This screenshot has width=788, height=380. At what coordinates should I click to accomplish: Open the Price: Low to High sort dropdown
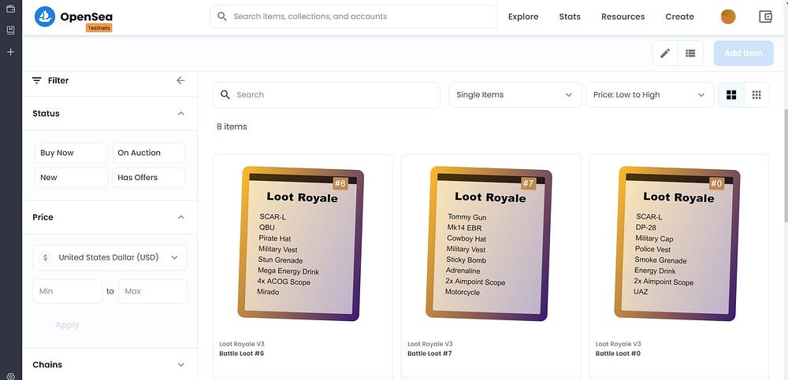click(x=649, y=95)
